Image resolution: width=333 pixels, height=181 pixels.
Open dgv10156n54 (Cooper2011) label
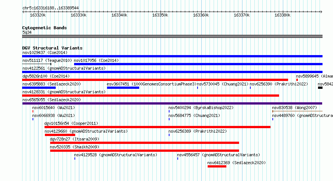[x=71, y=123]
